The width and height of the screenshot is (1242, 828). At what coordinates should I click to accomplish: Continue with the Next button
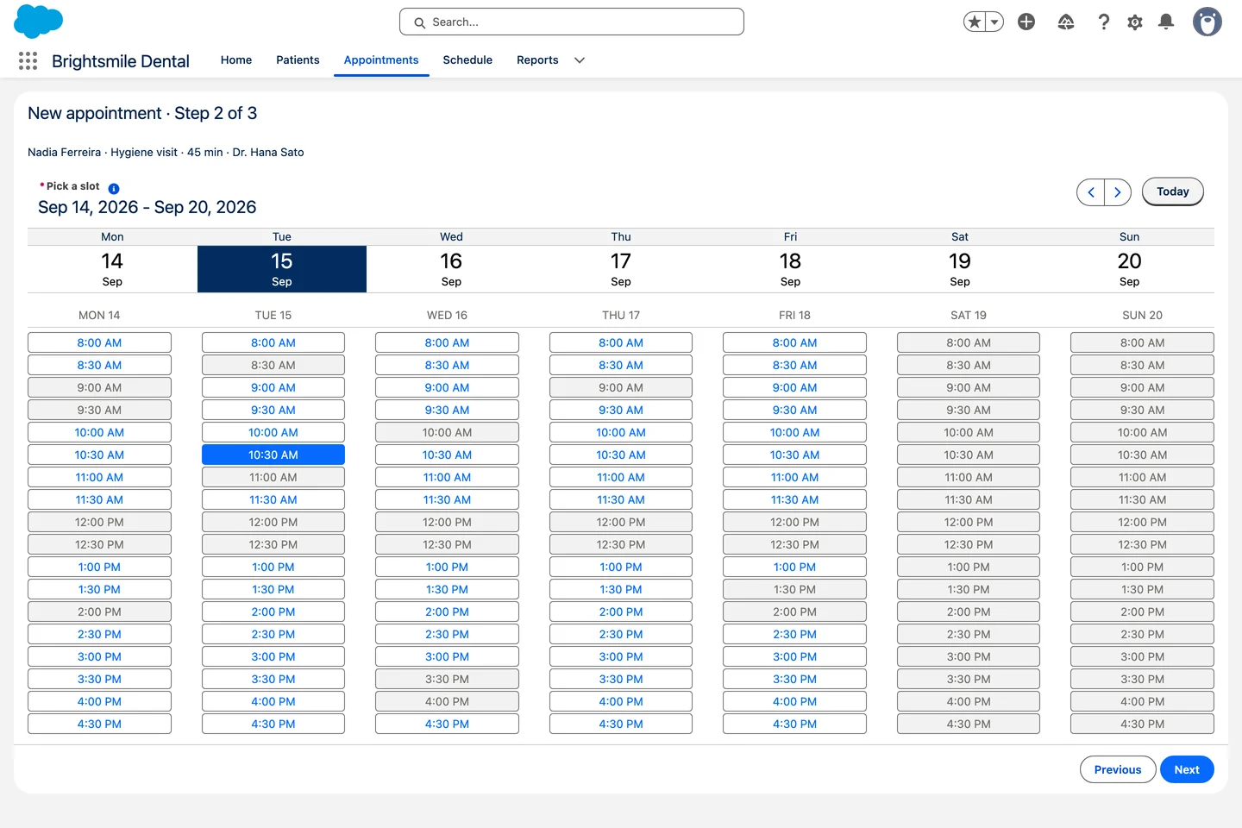[x=1187, y=769]
